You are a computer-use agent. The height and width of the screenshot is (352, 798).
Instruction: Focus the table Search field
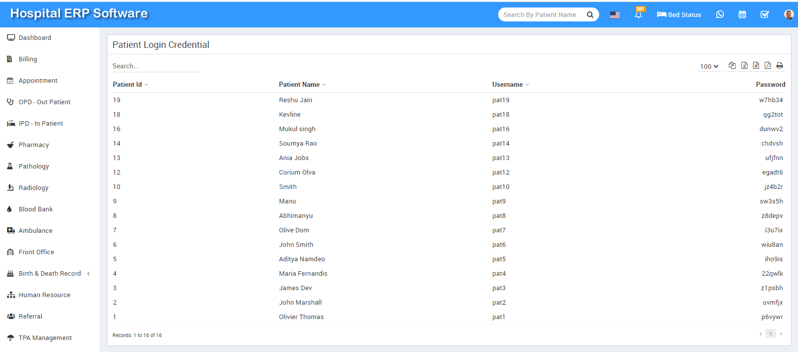[x=155, y=66]
